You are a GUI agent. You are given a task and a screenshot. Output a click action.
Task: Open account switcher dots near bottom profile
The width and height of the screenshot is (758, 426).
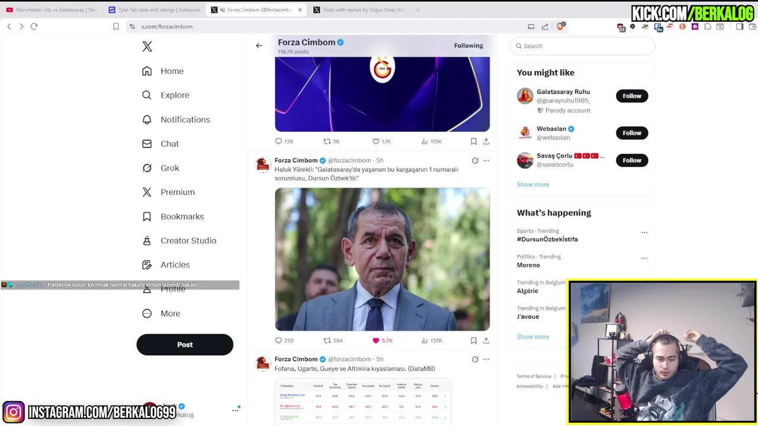pyautogui.click(x=235, y=410)
